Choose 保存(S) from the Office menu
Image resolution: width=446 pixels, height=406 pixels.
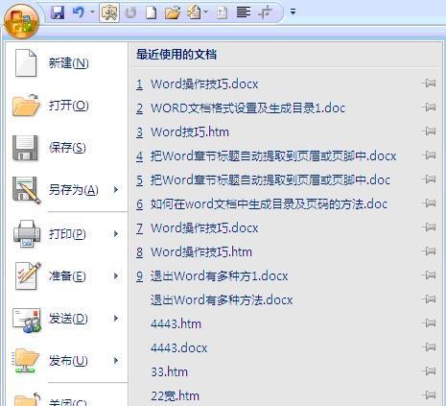66,148
